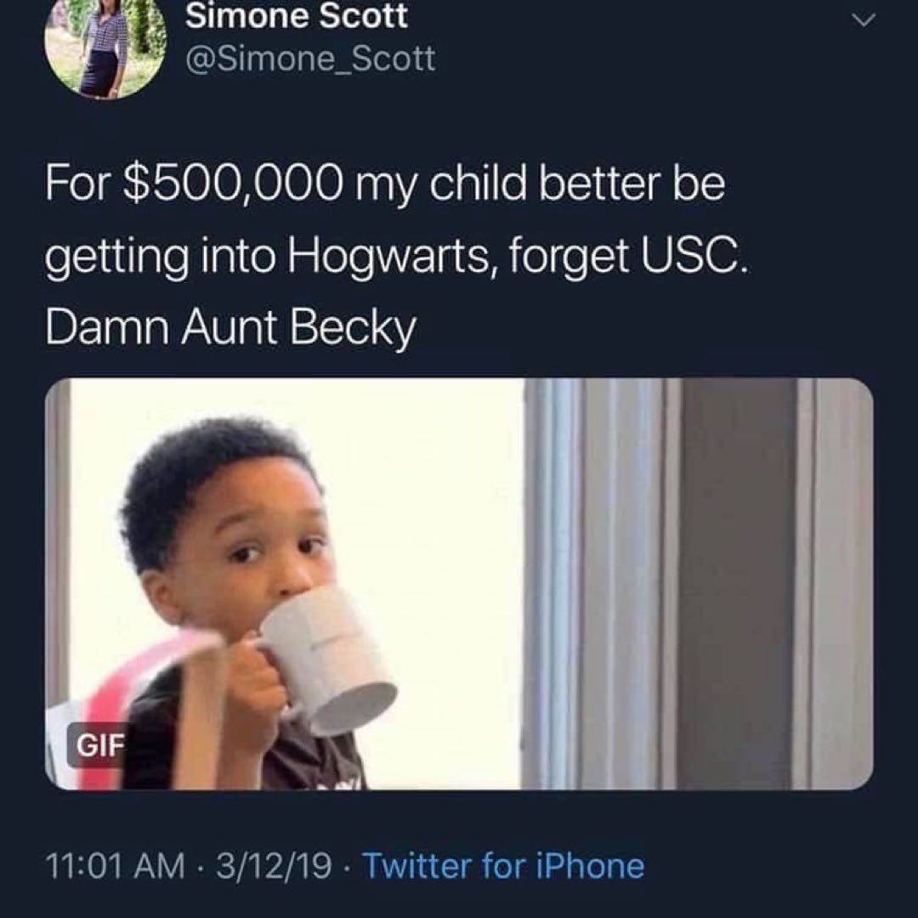Viewport: 918px width, 918px height.
Task: Click the 11:01 AM timestamp
Action: pyautogui.click(x=115, y=865)
